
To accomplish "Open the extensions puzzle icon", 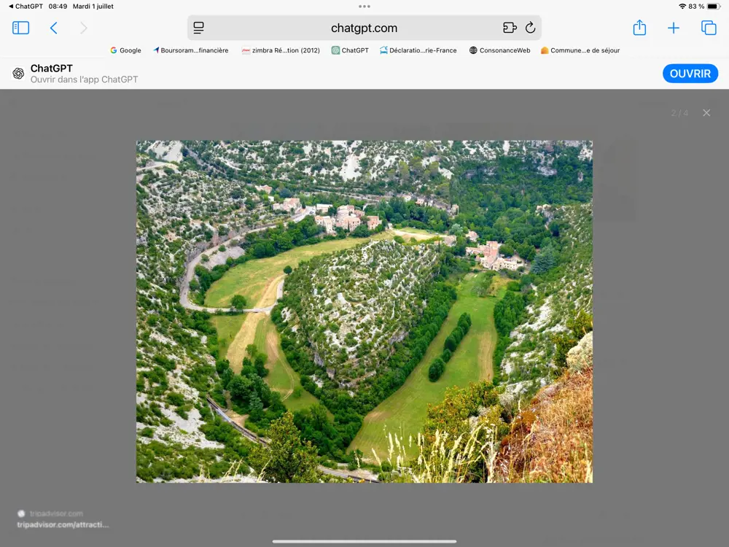I will [510, 28].
